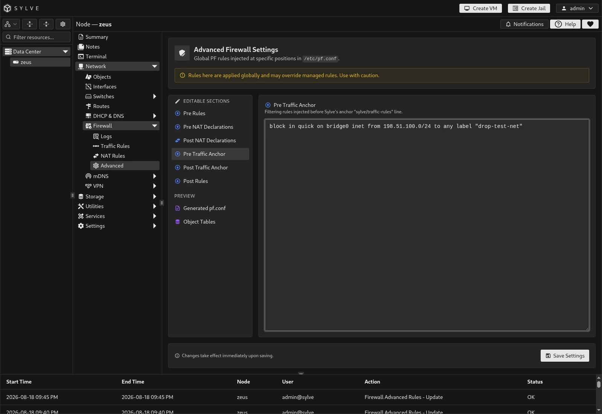The image size is (602, 414).
Task: Click the Action column header in task log
Action: tap(372, 382)
